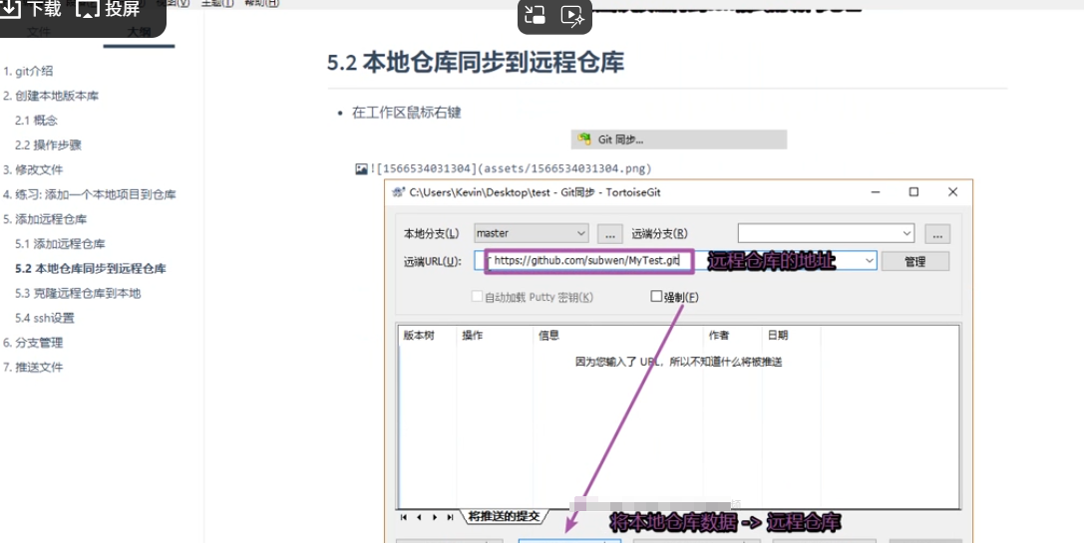Viewport: 1084px width, 543px height.
Task: Click the 作者 column header
Action: [719, 335]
